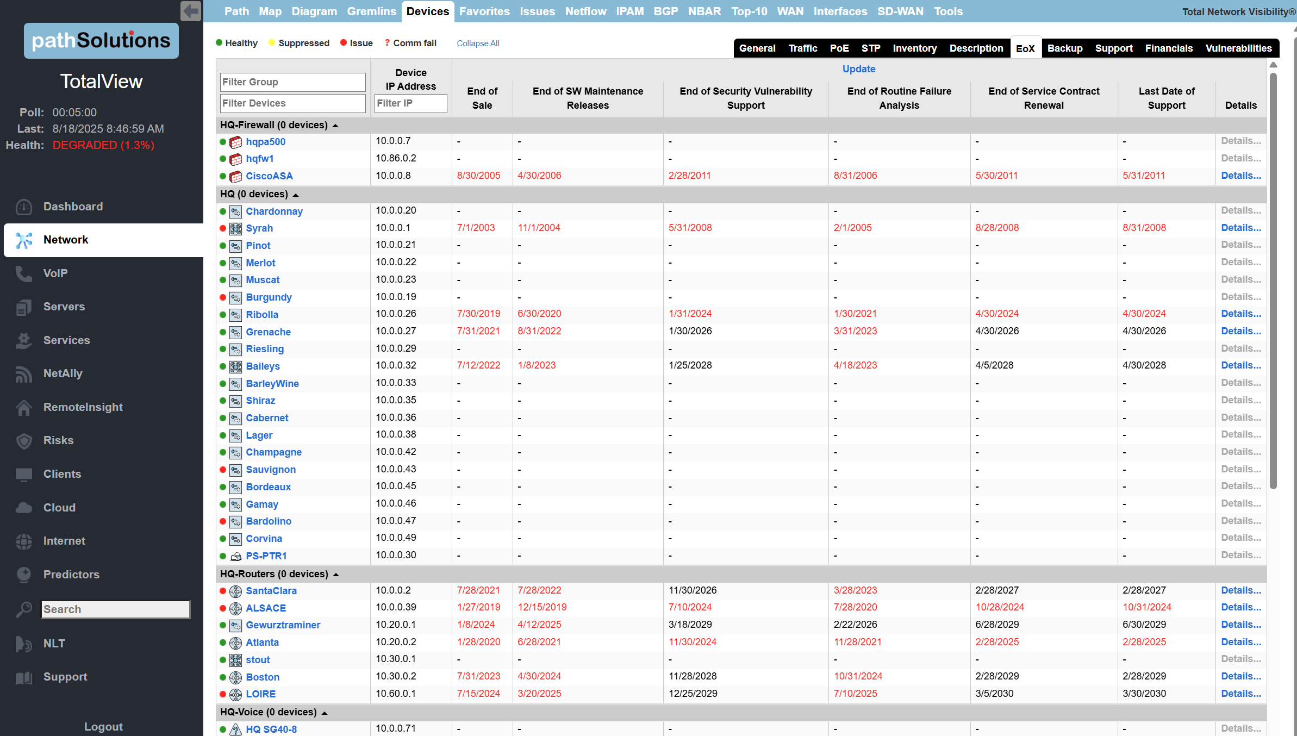Toggle the sidebar with the arrow button

[x=190, y=11]
